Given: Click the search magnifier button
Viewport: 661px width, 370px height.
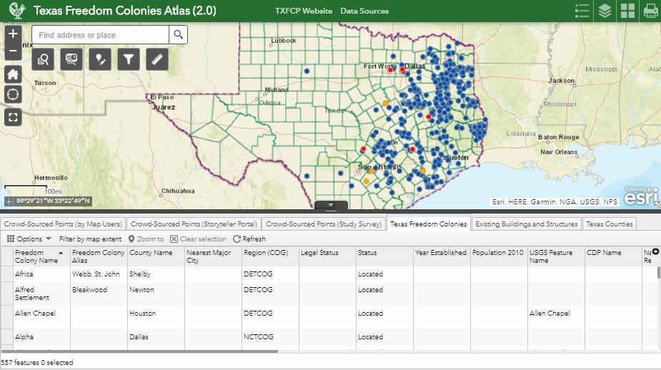Looking at the screenshot, I should pyautogui.click(x=179, y=34).
